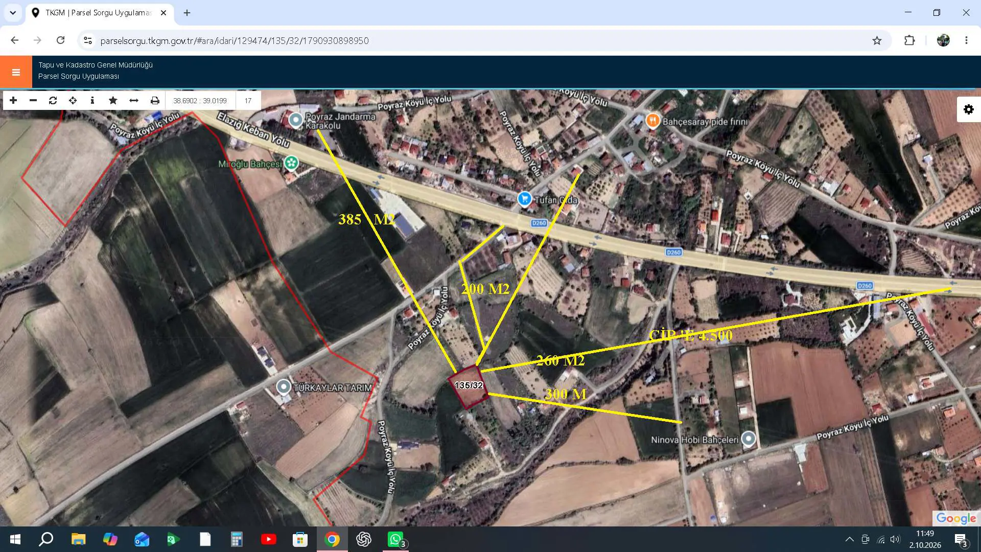
Task: Open the Calculator from the taskbar
Action: 237,539
